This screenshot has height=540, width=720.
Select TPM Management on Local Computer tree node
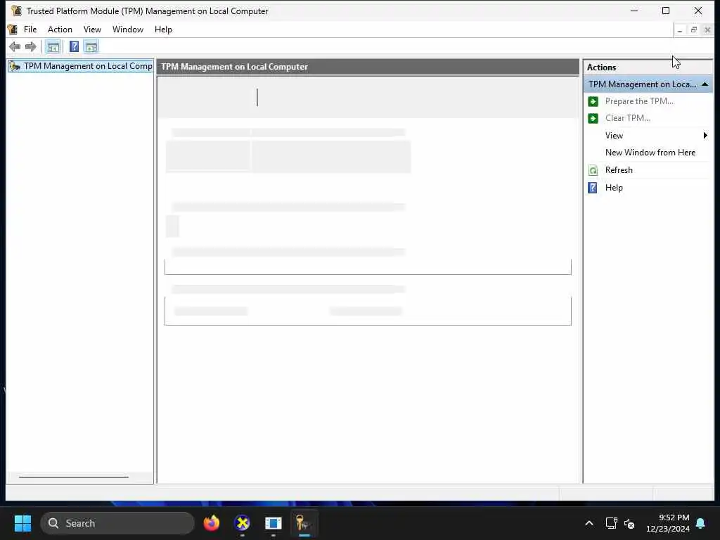[x=81, y=66]
